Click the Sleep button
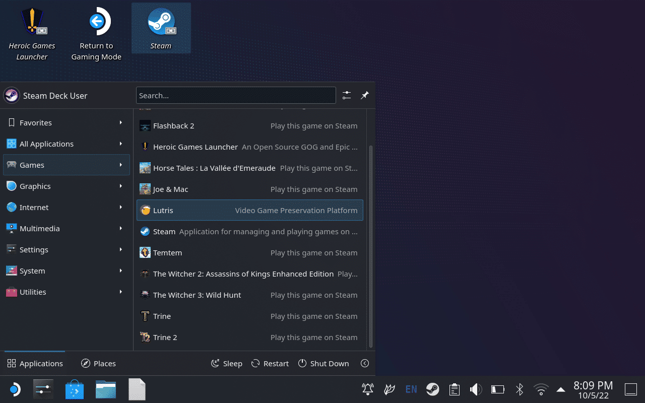The width and height of the screenshot is (645, 403). click(226, 363)
